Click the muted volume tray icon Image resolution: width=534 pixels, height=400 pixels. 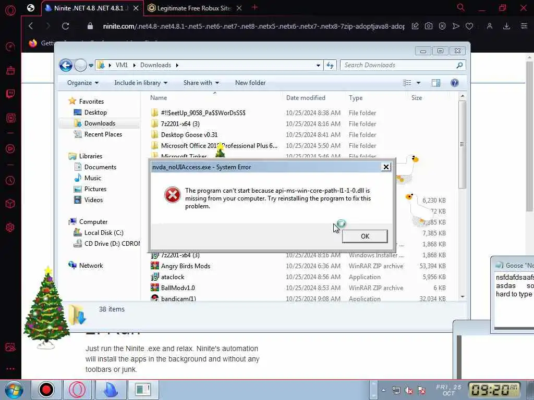pyautogui.click(x=409, y=391)
